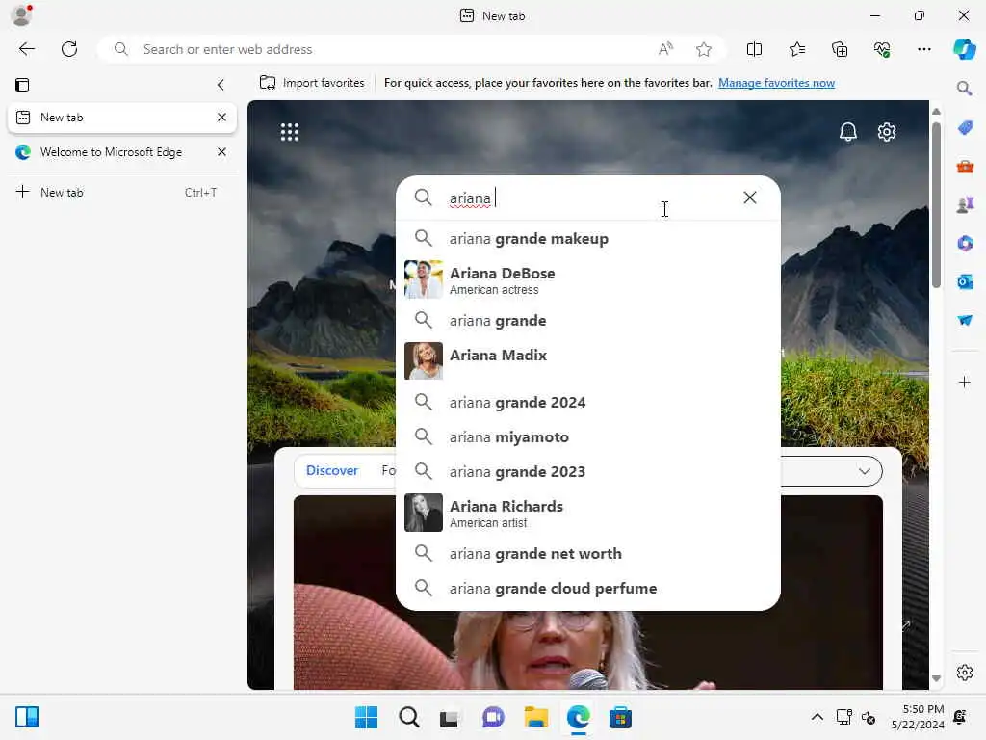This screenshot has width=986, height=740.
Task: Open taskbar Search
Action: (408, 717)
